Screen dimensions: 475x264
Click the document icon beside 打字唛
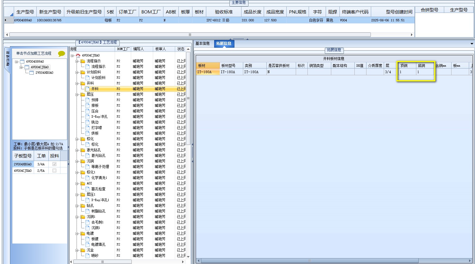[x=87, y=128]
